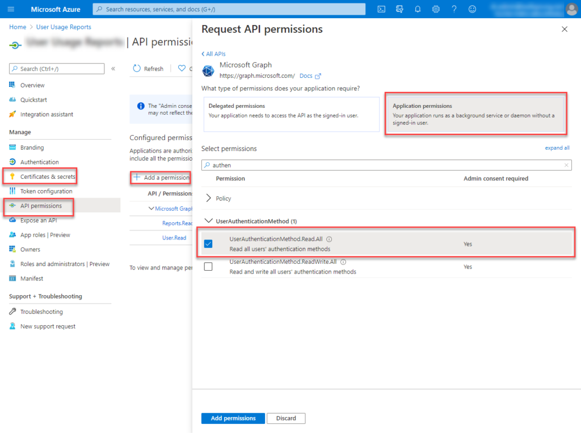Select Application permissions type
The height and width of the screenshot is (433, 581).
click(x=475, y=114)
